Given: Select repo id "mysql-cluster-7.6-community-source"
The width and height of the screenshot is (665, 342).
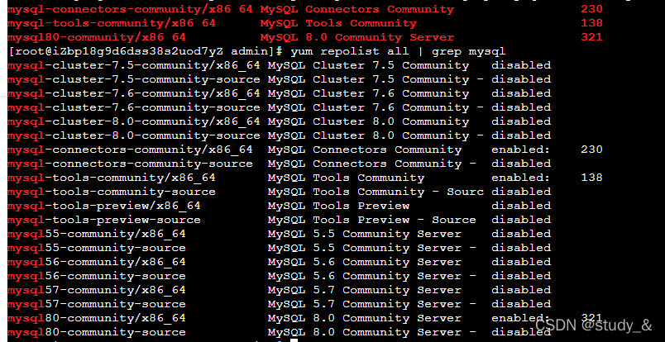Looking at the screenshot, I should (x=134, y=107).
